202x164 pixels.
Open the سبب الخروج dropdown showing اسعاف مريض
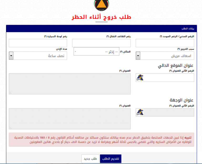point(165,56)
